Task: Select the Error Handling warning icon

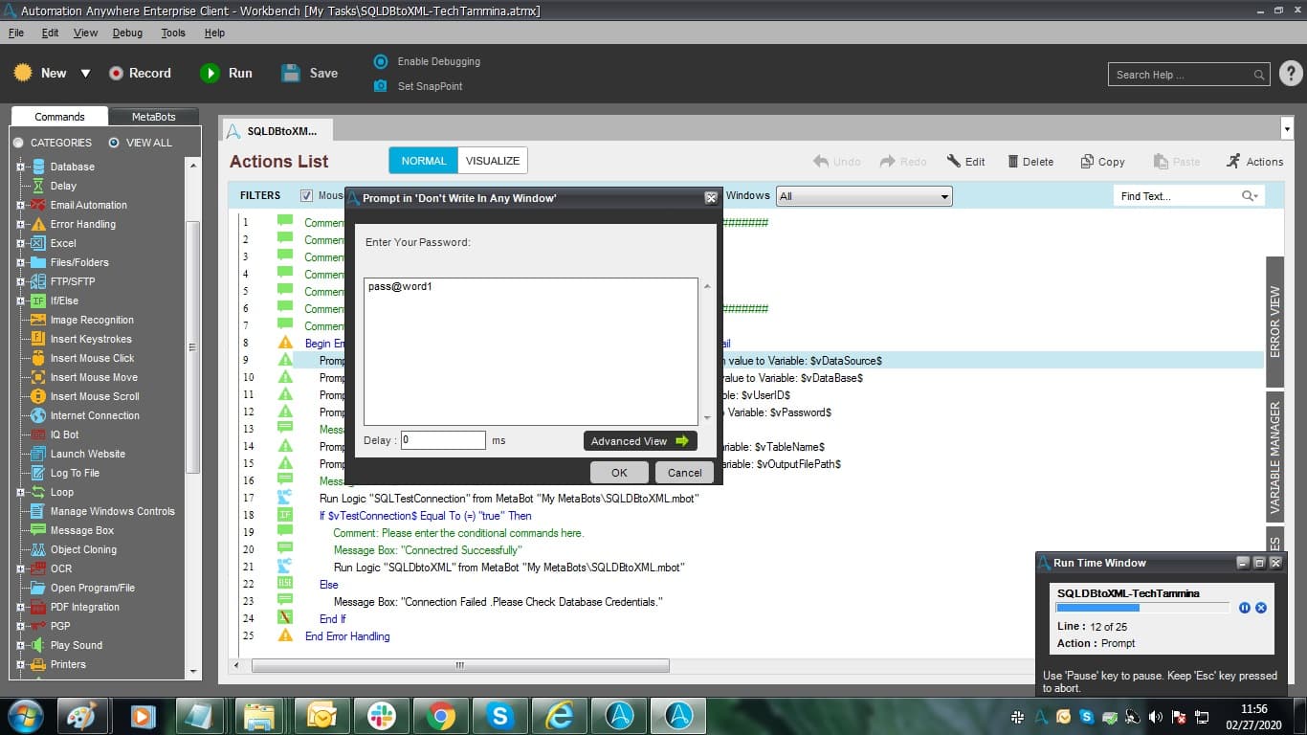Action: (x=38, y=224)
